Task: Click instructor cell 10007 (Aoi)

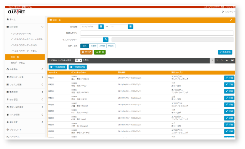Action: click(78, 118)
